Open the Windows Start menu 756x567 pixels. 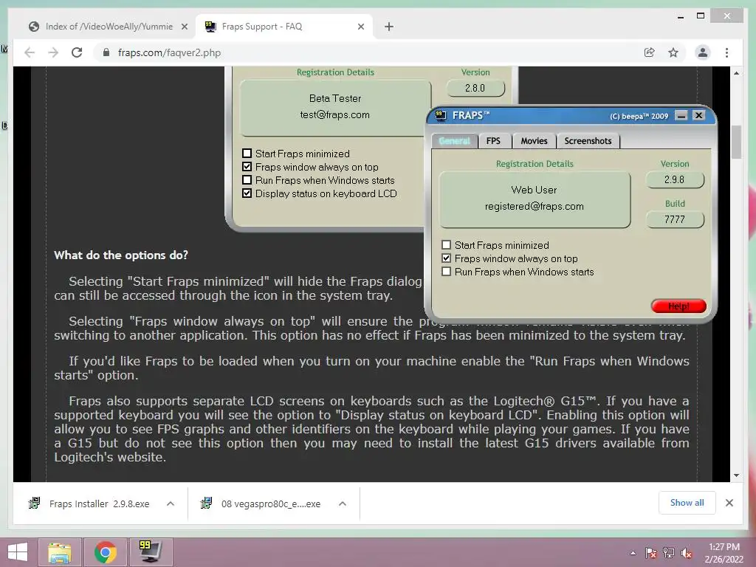pyautogui.click(x=18, y=552)
